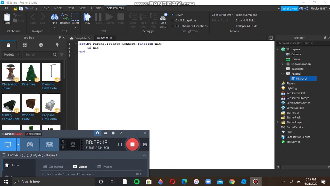Image resolution: width=330 pixels, height=186 pixels.
Task: Click the Add Watch debugger icon
Action: pos(163,17)
